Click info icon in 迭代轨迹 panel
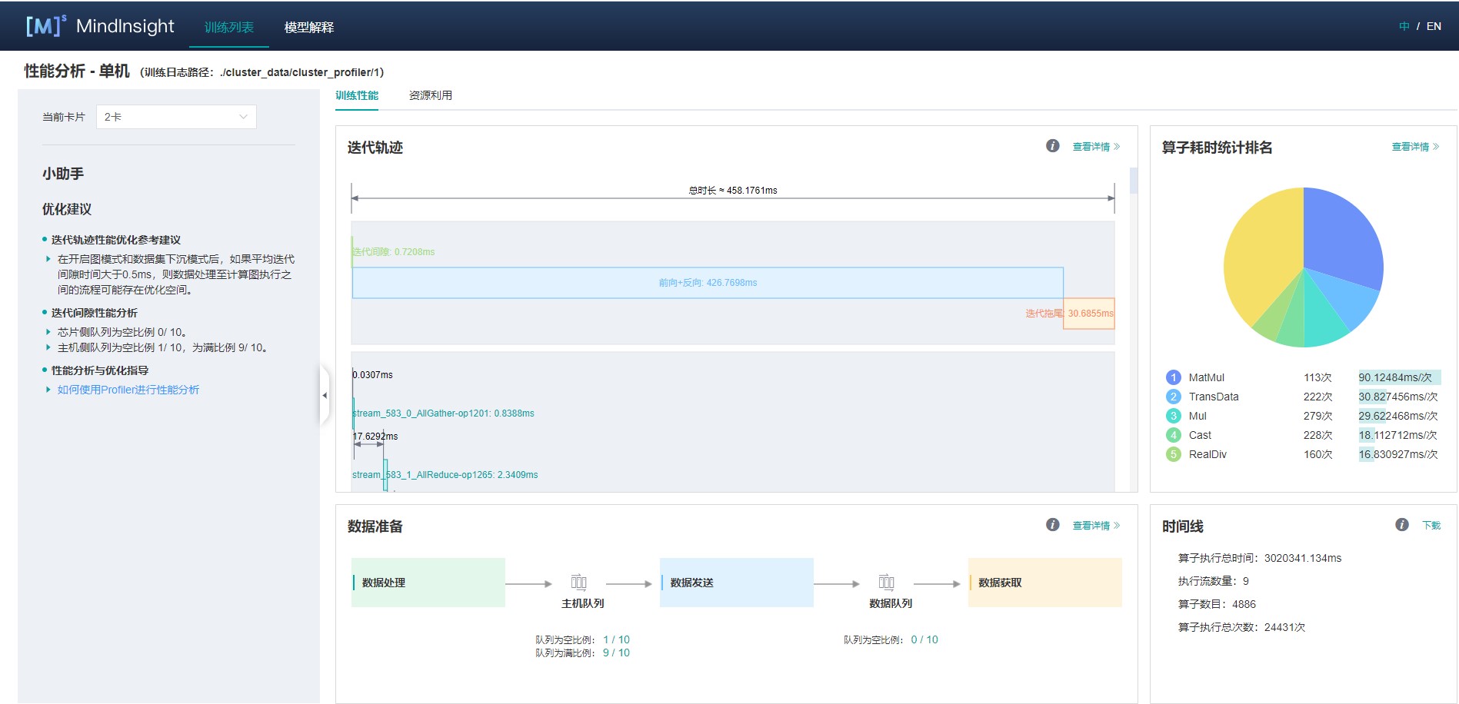This screenshot has width=1459, height=704. 1052,146
